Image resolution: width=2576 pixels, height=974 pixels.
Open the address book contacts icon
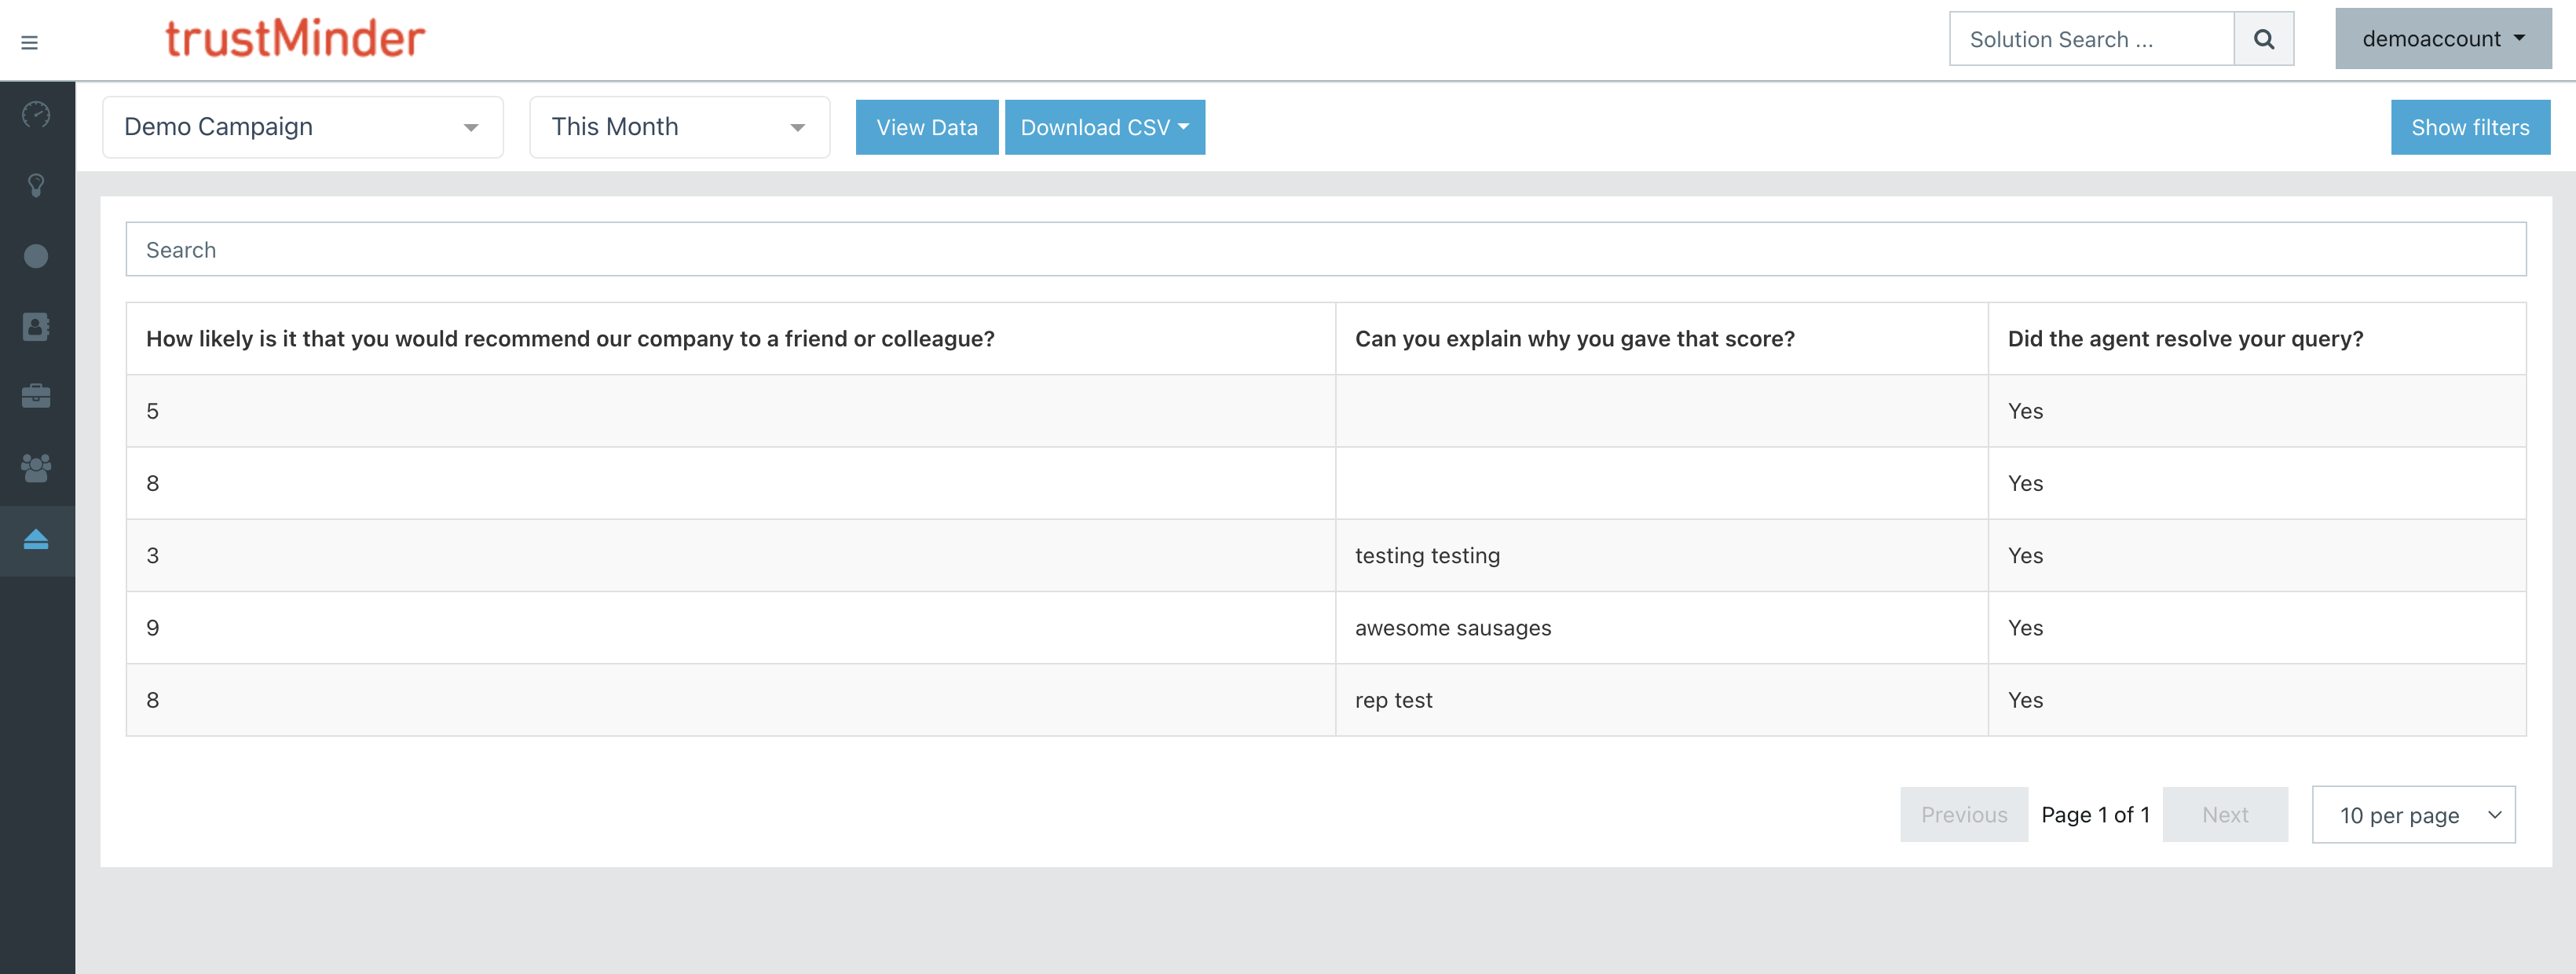point(36,326)
